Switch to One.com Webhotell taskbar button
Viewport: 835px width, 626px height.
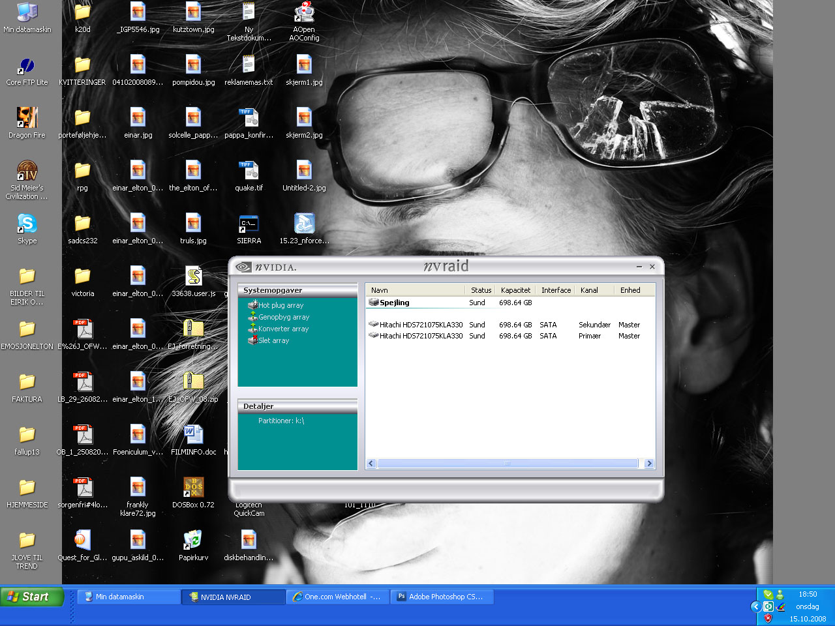pyautogui.click(x=338, y=597)
